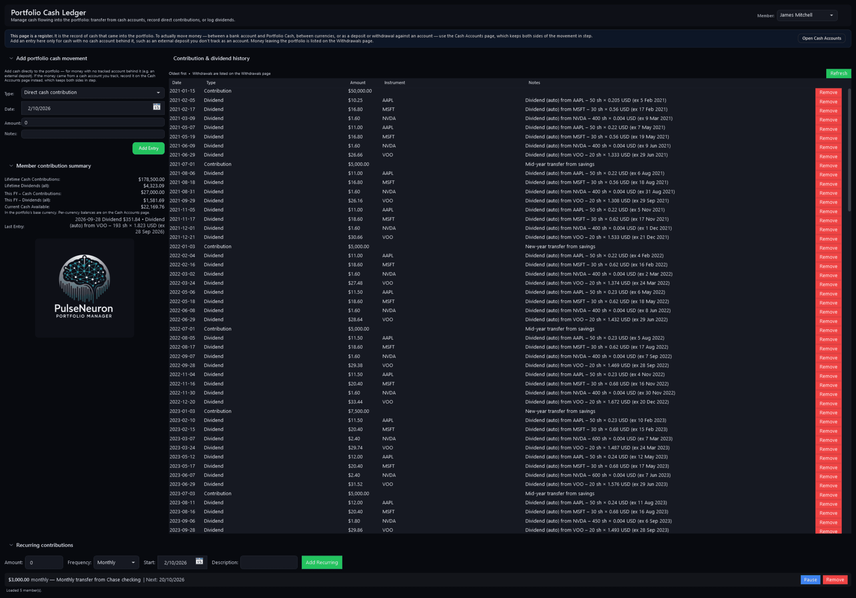Open the Frequency dropdown set to Monthly
The image size is (856, 598).
click(x=116, y=562)
